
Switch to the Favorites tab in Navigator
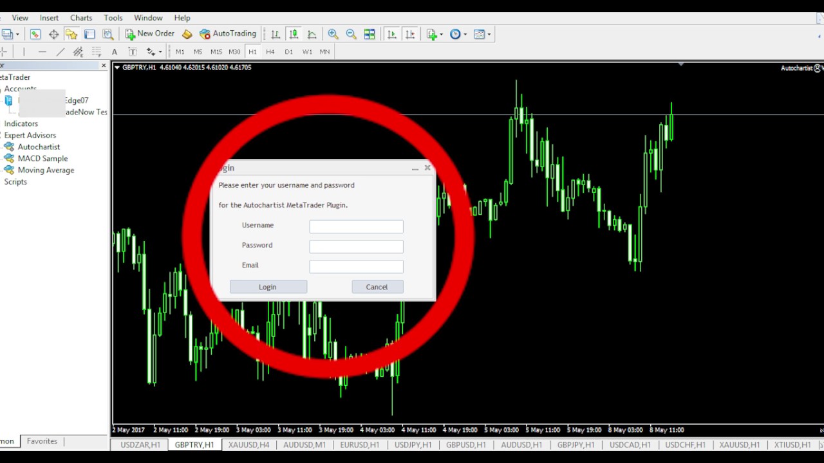42,441
